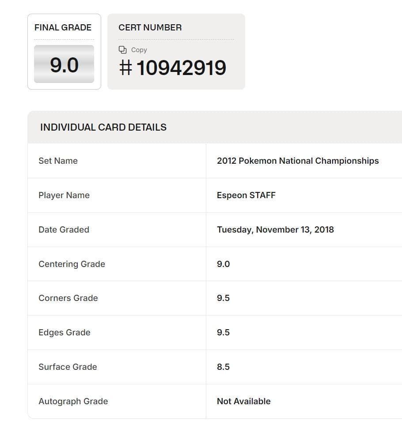Select the cert number 10942919
This screenshot has width=402, height=436.
[x=181, y=68]
